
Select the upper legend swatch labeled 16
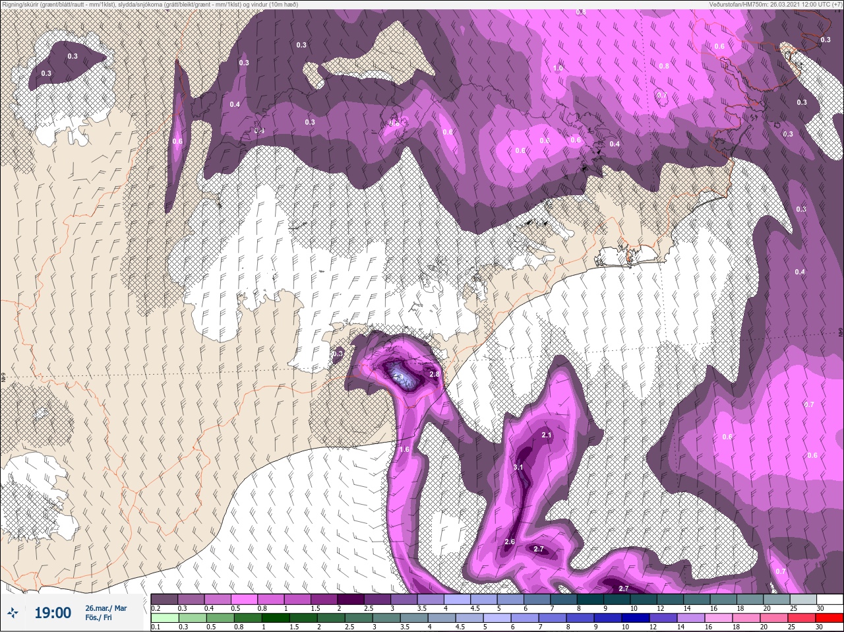724,599
